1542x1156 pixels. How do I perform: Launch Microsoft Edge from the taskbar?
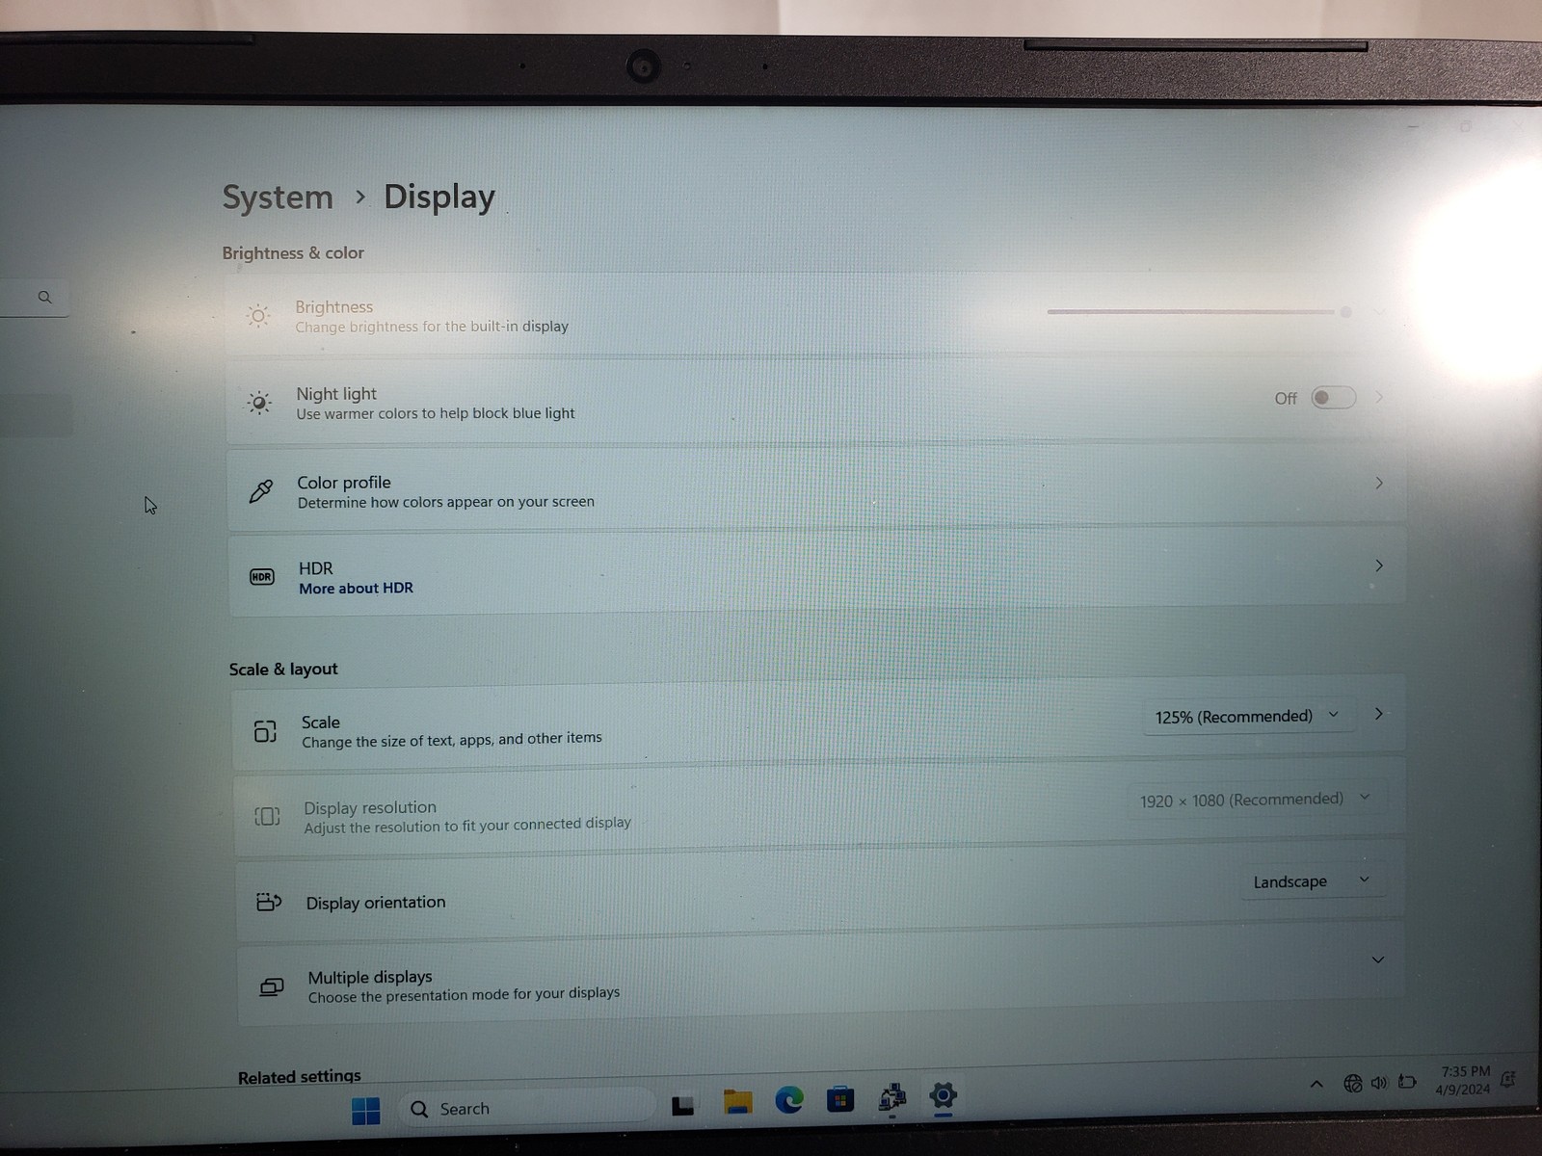[789, 1099]
